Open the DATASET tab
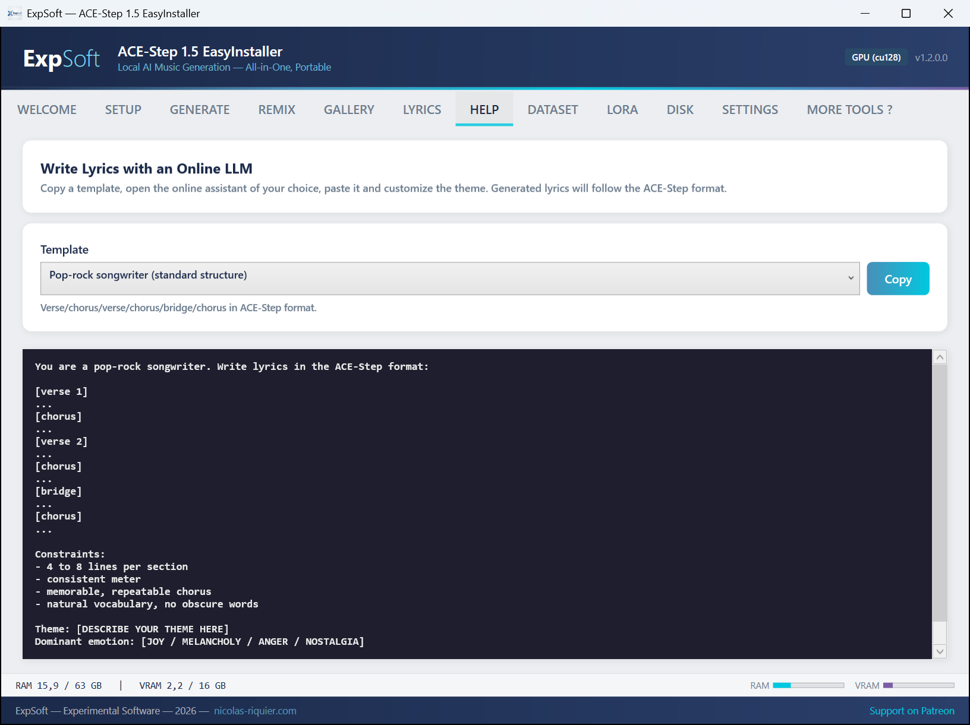The image size is (970, 725). [553, 109]
